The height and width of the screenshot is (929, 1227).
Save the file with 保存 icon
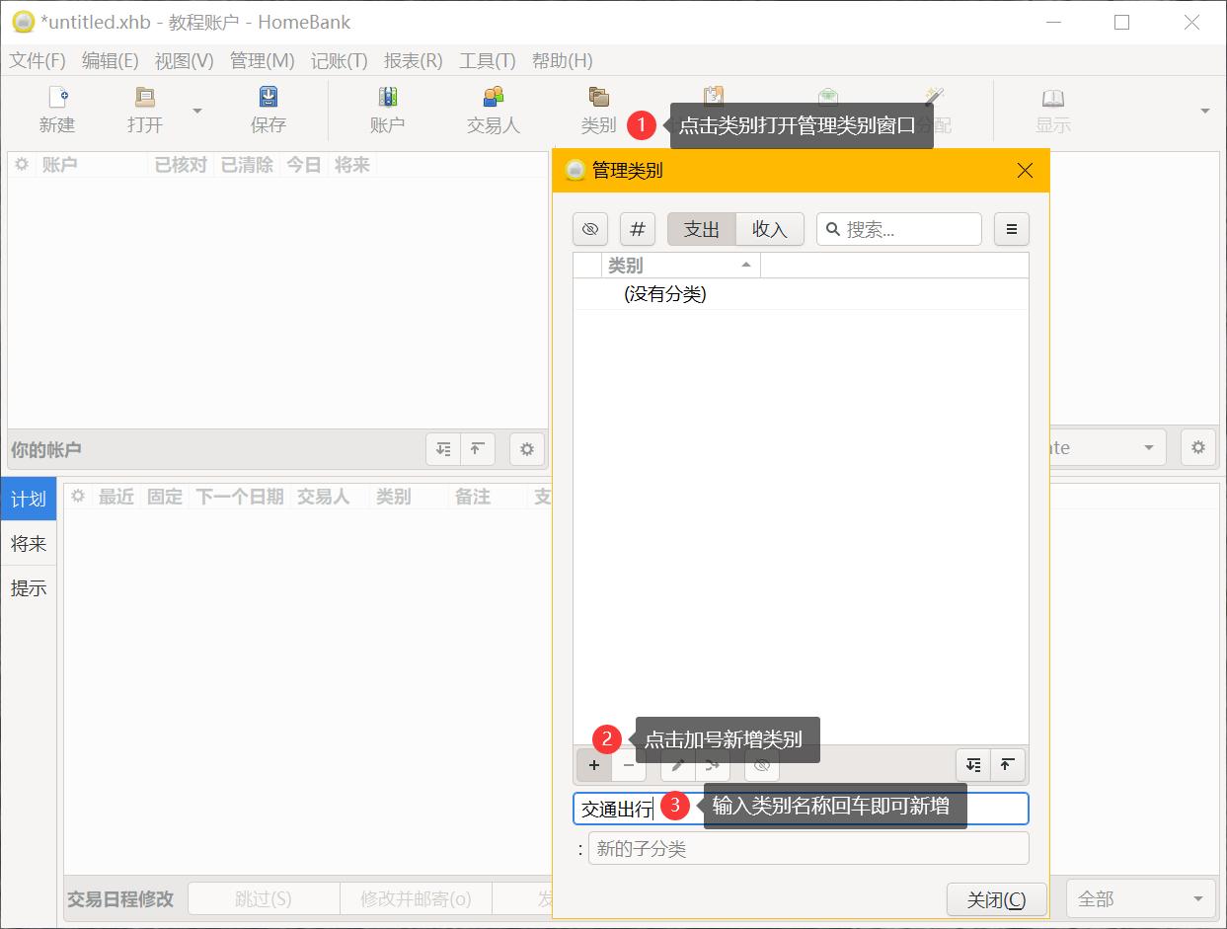click(267, 109)
